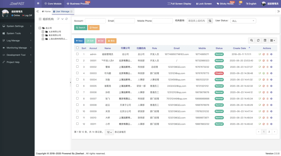Image resolution: width=281 pixels, height=156 pixels.
Task: Click the table refresh icon button
Action: pyautogui.click(x=258, y=40)
